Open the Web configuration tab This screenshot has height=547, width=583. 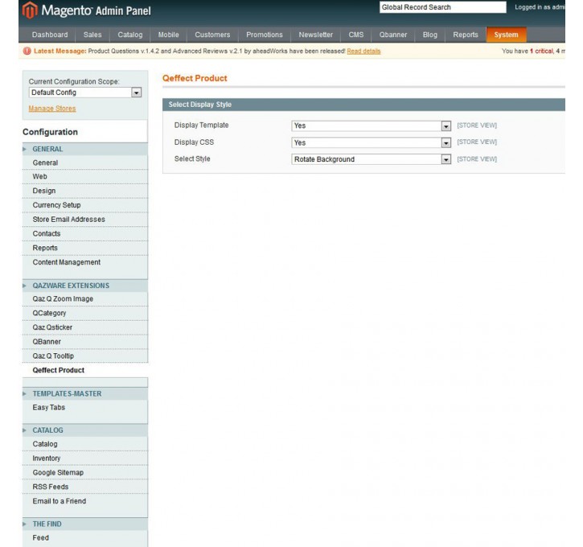click(x=84, y=177)
